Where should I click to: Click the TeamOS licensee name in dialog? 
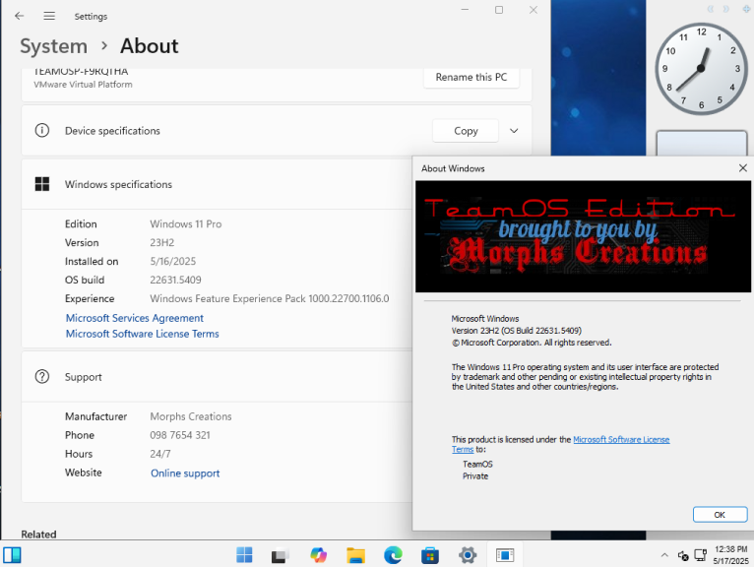tap(477, 464)
